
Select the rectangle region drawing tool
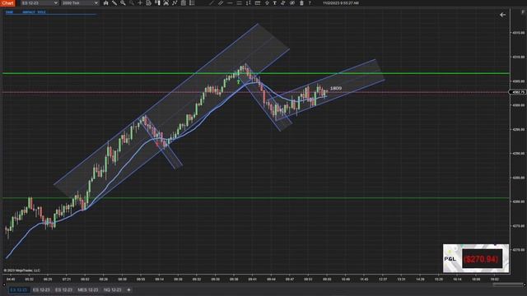258,3
